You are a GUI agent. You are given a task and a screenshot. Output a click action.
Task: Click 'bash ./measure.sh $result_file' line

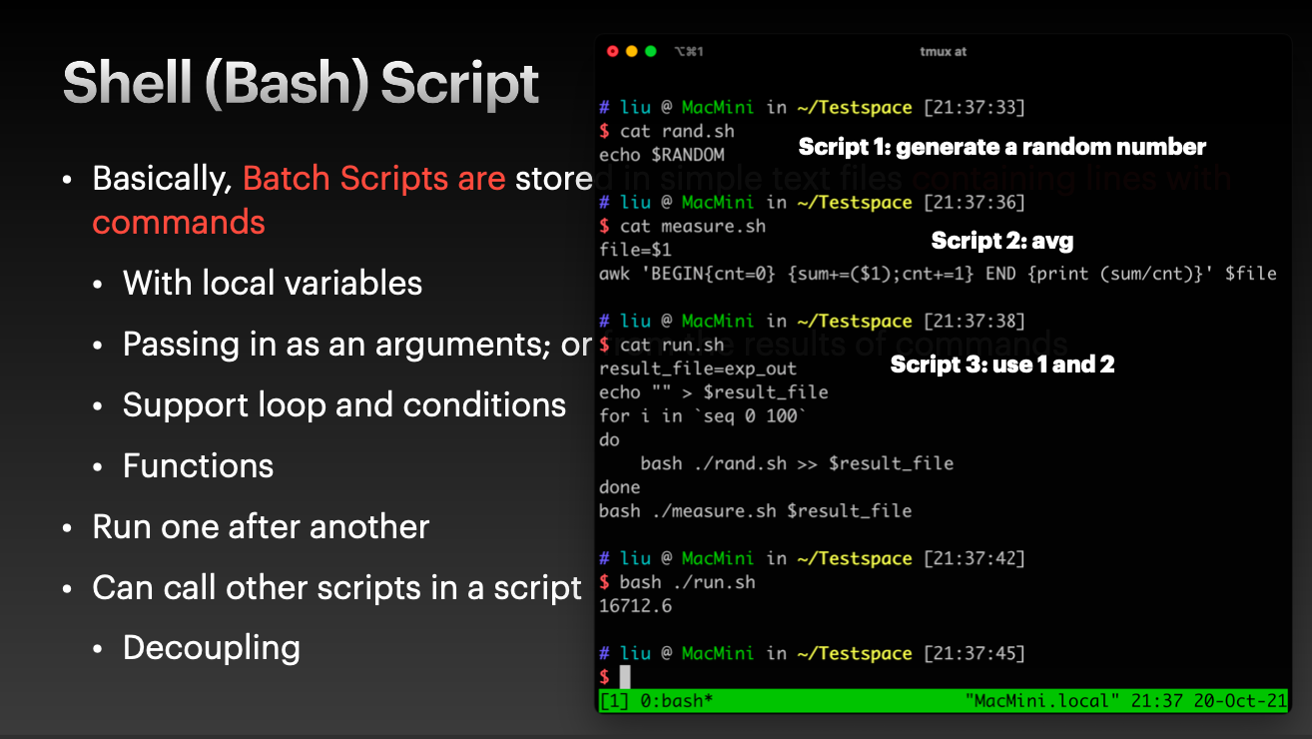coord(755,511)
